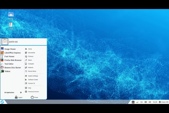Launch Image Viewer from the menu
This screenshot has height=113, width=169.
coord(8,49)
